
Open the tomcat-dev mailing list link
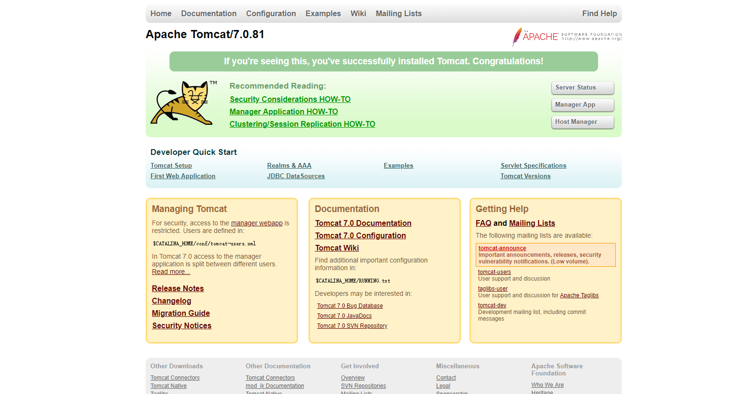click(492, 305)
